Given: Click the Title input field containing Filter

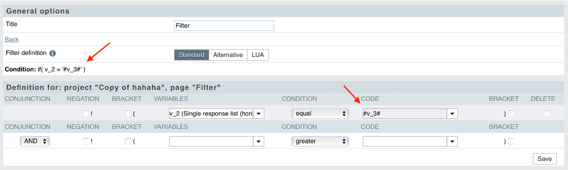Looking at the screenshot, I should click(x=224, y=25).
